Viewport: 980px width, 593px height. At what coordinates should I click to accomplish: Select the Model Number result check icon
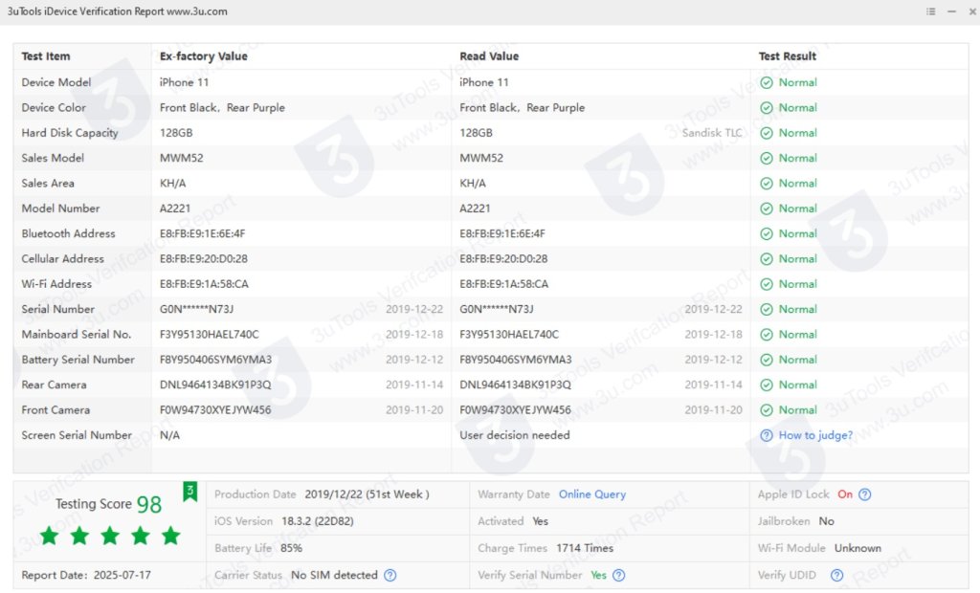coord(767,209)
